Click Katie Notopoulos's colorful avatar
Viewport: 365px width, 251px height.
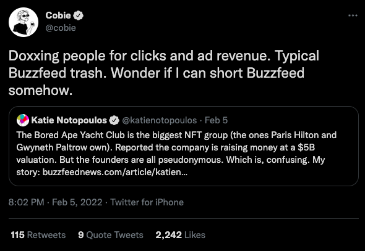(23, 120)
